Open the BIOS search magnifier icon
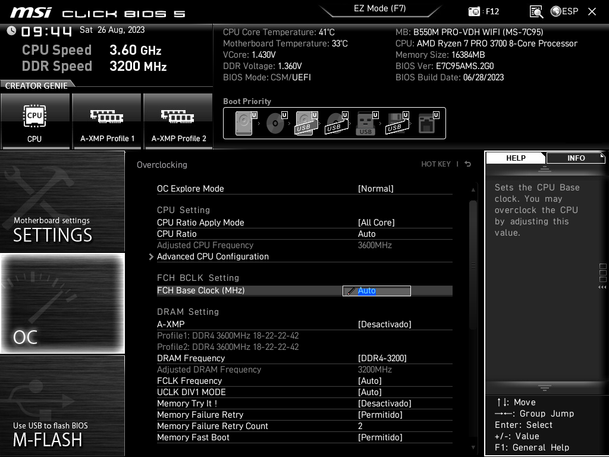This screenshot has height=457, width=609. click(536, 12)
